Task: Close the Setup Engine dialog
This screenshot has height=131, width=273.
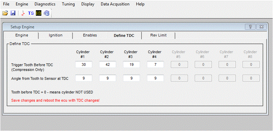Action: tap(261, 27)
